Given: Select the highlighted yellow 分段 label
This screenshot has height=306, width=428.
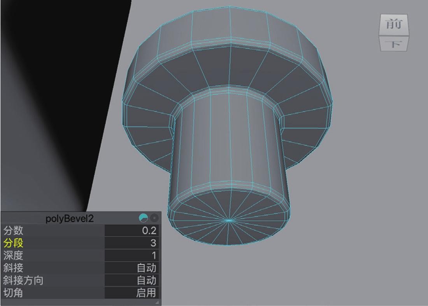Looking at the screenshot, I should click(14, 243).
